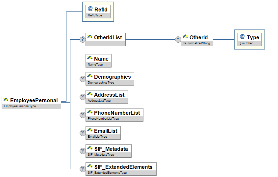Click the optional marker beside AddressList
Screen dimensions: 278x177
click(83, 97)
